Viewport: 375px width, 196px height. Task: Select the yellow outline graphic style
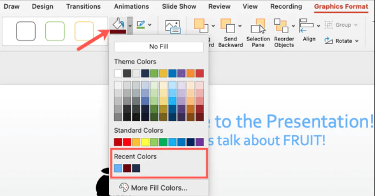(x=84, y=31)
